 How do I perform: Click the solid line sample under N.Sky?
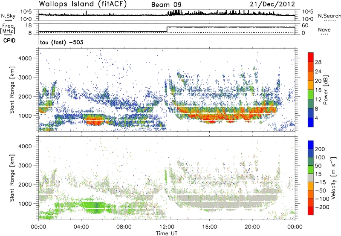(8, 20)
